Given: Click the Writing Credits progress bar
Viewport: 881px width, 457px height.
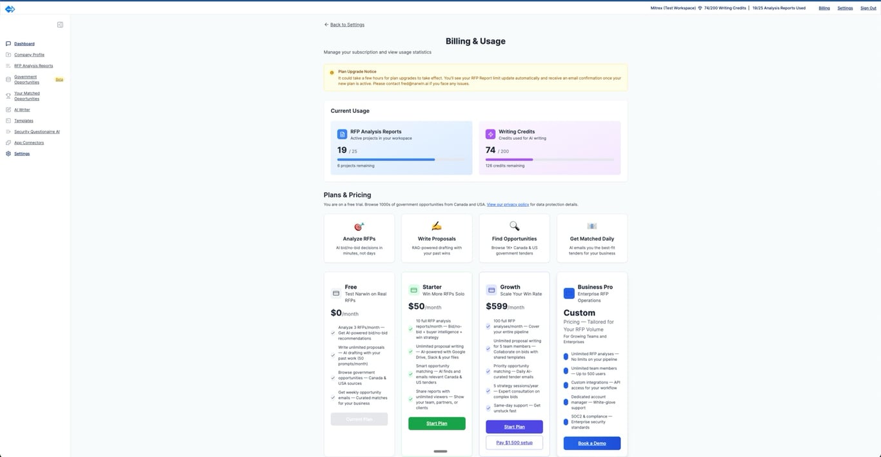Looking at the screenshot, I should (550, 159).
